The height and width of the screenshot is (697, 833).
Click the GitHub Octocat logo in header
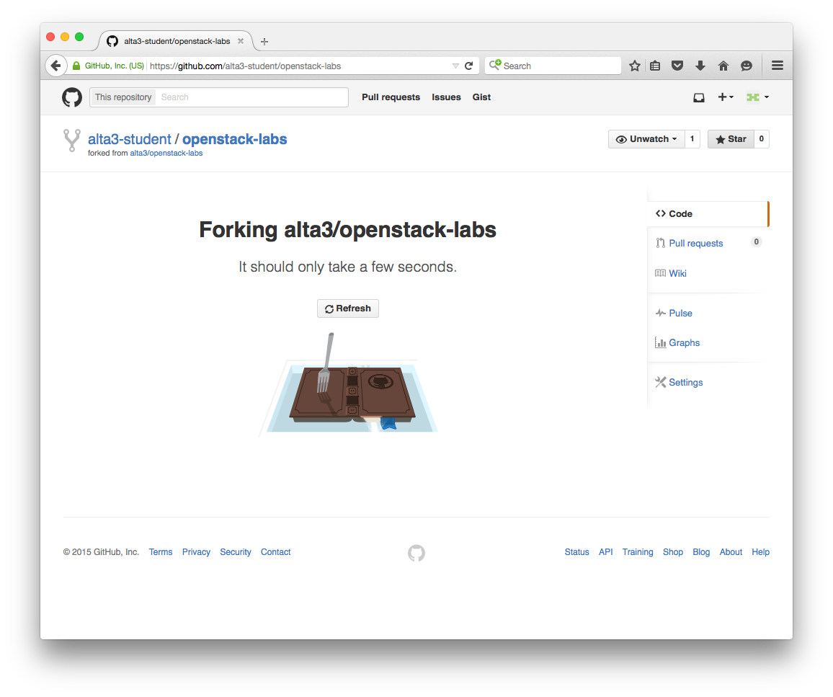72,97
